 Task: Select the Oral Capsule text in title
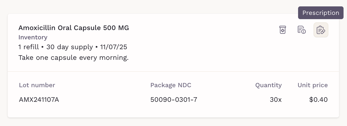click(79, 28)
